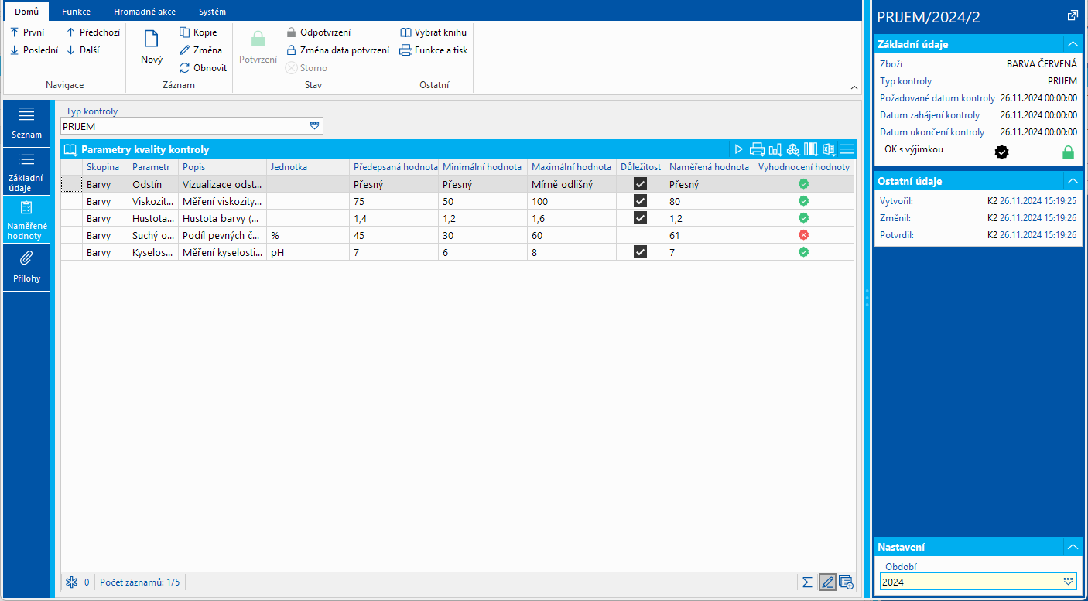Click the Zboží link label in side panel

tap(891, 64)
